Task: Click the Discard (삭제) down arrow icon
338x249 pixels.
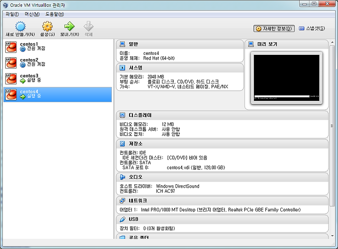Action: (x=88, y=26)
